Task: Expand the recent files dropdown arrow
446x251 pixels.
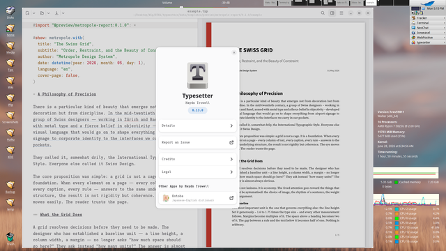Action: pos(48,13)
